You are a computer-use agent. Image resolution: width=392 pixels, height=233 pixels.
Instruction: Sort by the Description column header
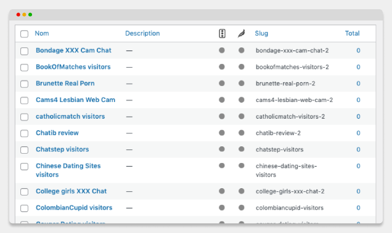coord(142,33)
